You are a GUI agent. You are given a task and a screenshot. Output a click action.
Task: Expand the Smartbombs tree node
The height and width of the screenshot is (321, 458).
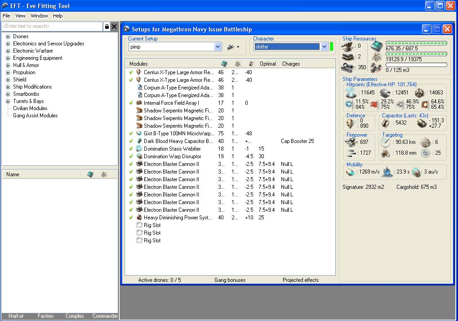[8, 94]
